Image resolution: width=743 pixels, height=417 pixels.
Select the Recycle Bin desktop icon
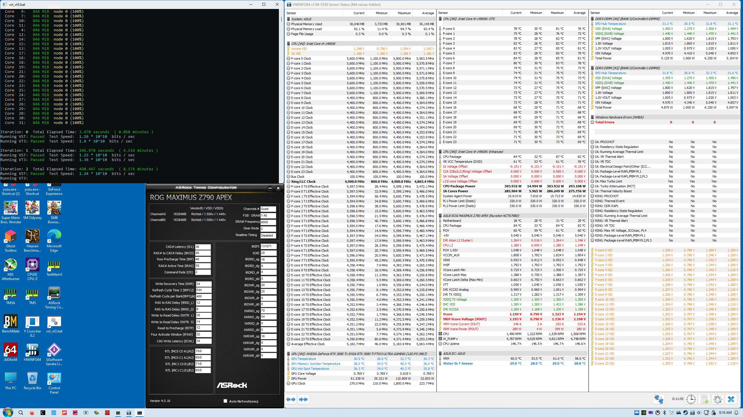pyautogui.click(x=32, y=381)
